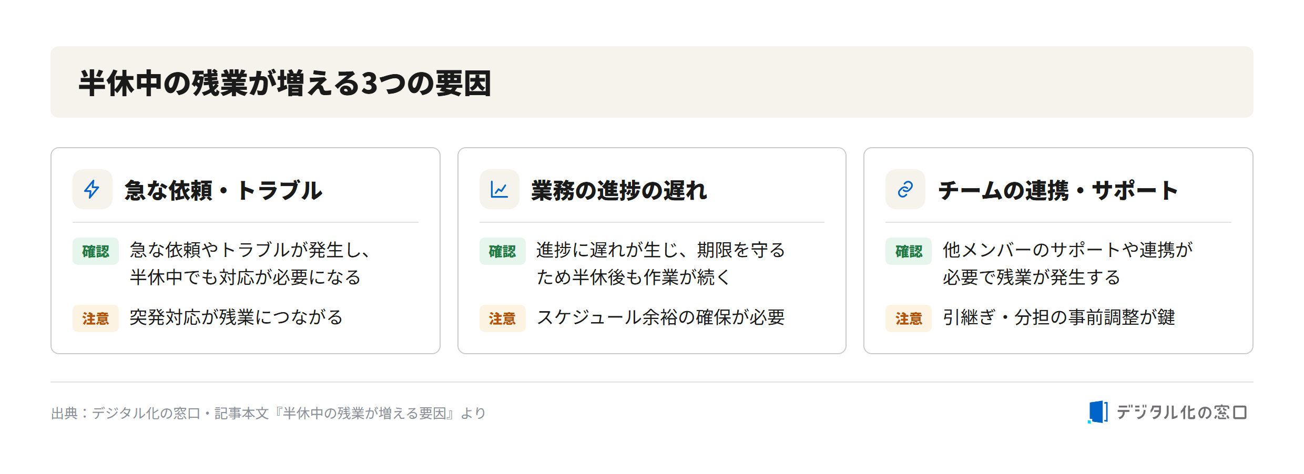
Task: Click the orange 注意 badge in third card
Action: click(x=909, y=318)
